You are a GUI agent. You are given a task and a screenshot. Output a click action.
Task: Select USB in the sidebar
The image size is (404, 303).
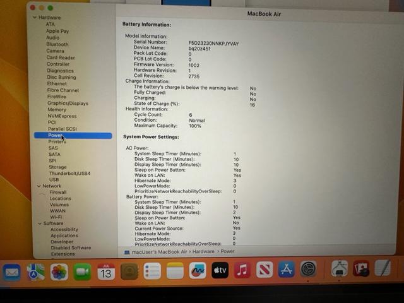[x=54, y=179]
